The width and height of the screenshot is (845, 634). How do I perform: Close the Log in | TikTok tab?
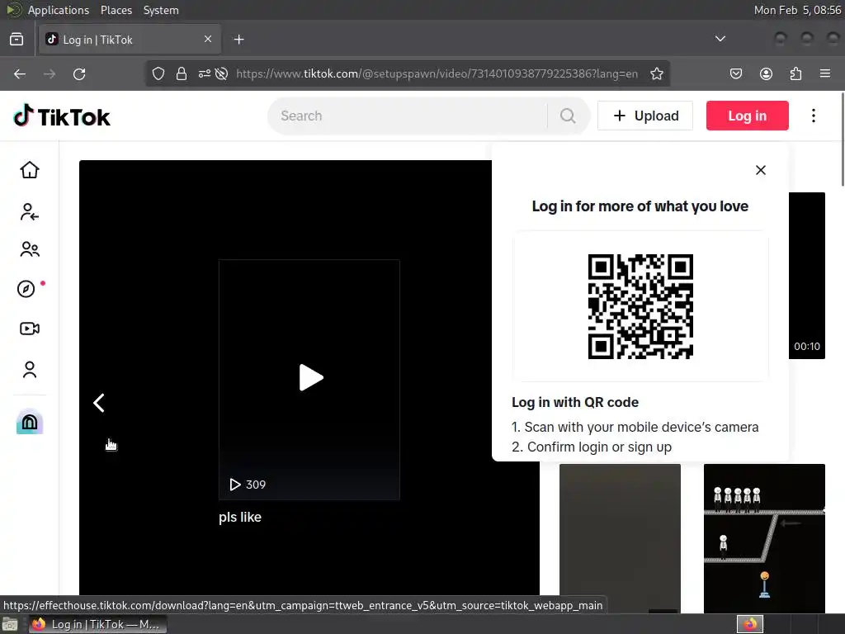208,39
